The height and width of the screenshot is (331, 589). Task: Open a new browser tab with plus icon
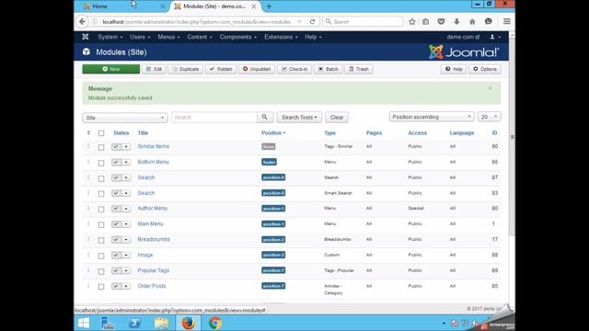point(269,6)
